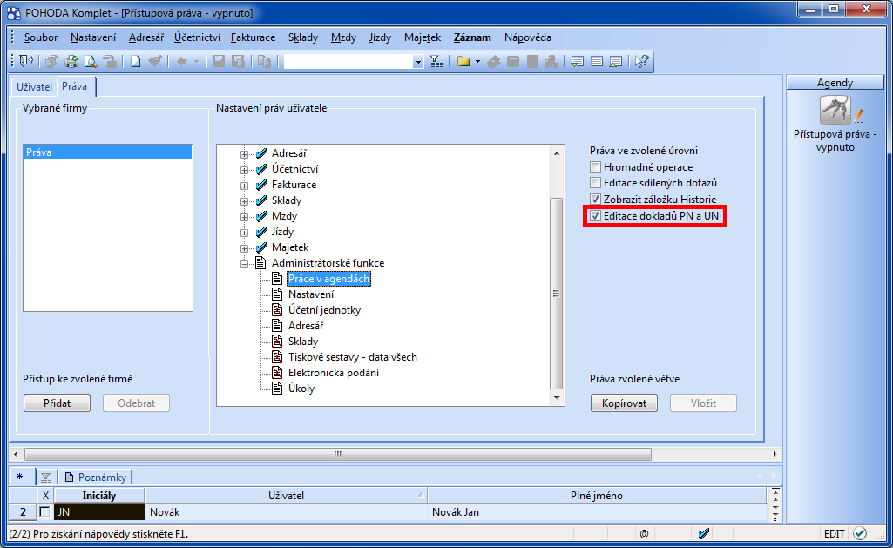Image resolution: width=893 pixels, height=548 pixels.
Task: Click the first panel layout icon with yellow arrow
Action: (577, 61)
